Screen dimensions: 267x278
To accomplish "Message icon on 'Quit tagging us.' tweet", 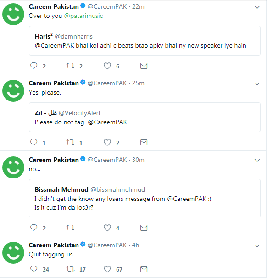I will [x=144, y=269].
